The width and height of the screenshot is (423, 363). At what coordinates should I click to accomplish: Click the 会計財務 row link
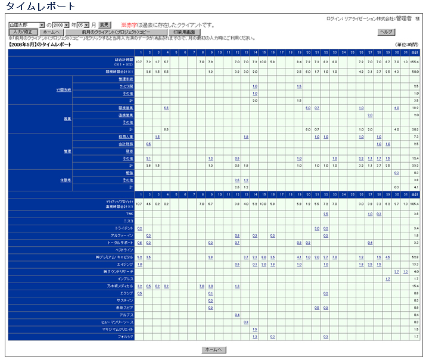click(x=126, y=144)
